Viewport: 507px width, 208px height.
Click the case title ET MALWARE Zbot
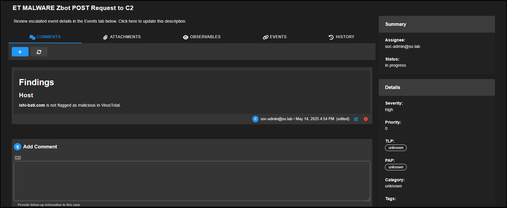tap(73, 8)
